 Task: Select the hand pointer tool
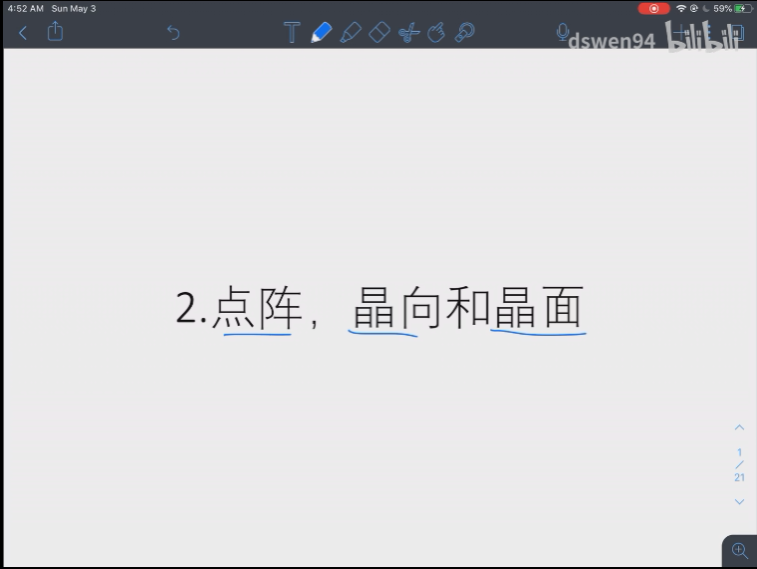click(x=436, y=32)
